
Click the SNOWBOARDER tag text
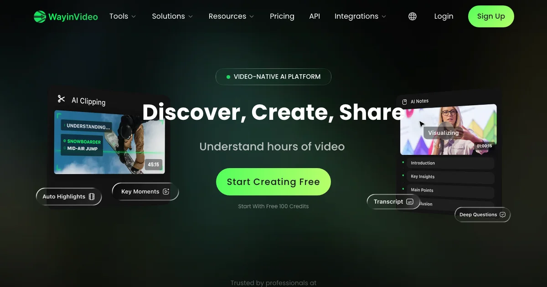84,142
